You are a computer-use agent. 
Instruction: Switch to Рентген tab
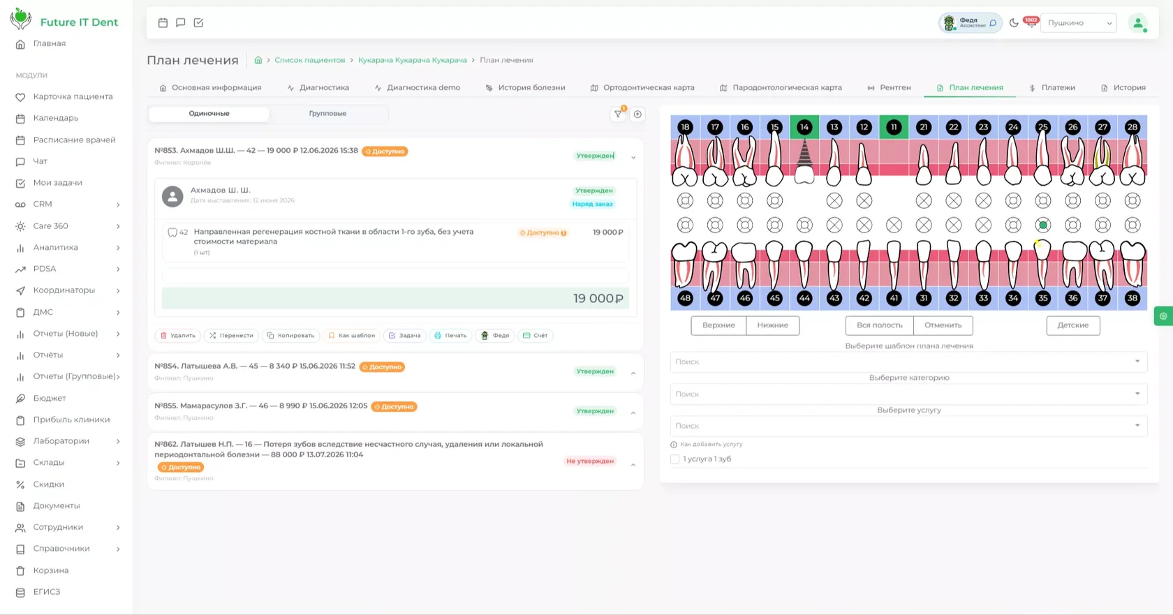[889, 88]
